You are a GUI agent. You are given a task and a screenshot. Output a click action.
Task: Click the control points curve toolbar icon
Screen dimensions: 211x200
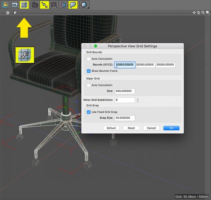pyautogui.click(x=54, y=5)
